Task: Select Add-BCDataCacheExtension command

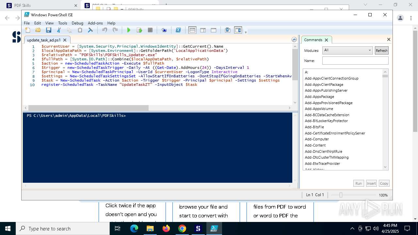Action: (x=327, y=115)
